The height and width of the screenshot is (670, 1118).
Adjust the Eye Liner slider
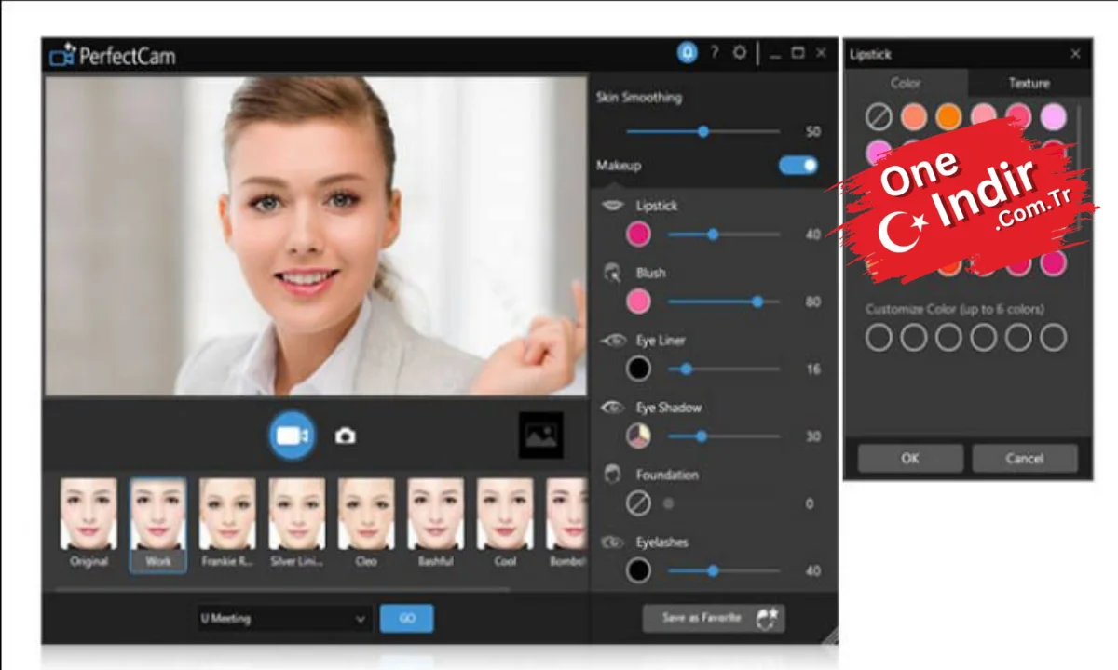tap(724, 368)
